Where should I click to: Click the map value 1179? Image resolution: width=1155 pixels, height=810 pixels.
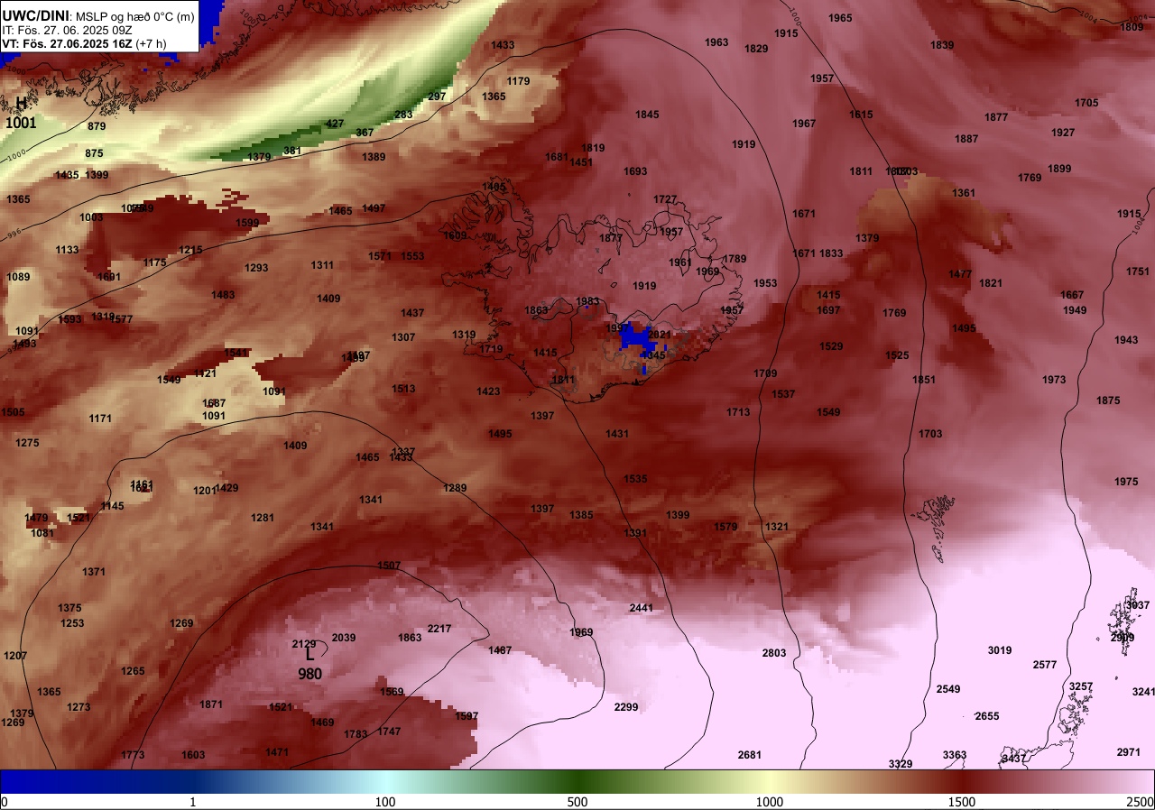[518, 81]
